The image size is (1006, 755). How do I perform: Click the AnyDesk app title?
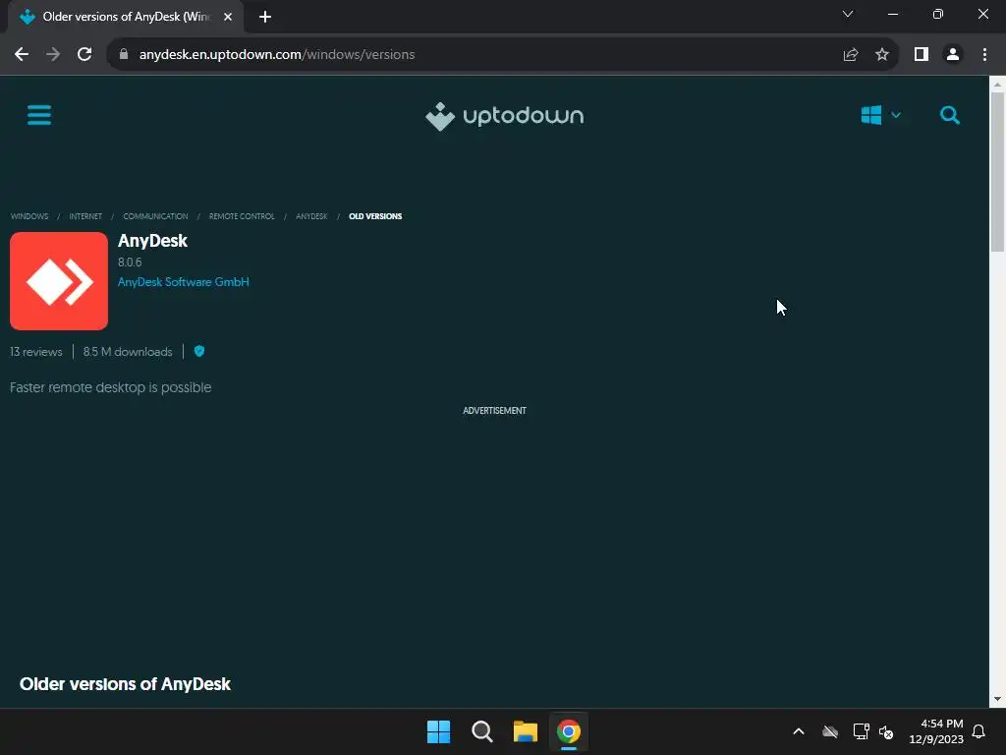(152, 241)
